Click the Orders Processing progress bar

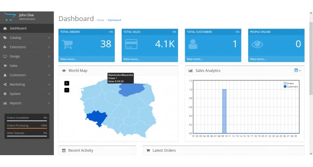(27, 128)
